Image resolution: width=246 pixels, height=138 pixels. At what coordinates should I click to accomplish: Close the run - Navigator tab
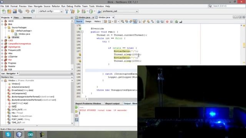point(18,73)
